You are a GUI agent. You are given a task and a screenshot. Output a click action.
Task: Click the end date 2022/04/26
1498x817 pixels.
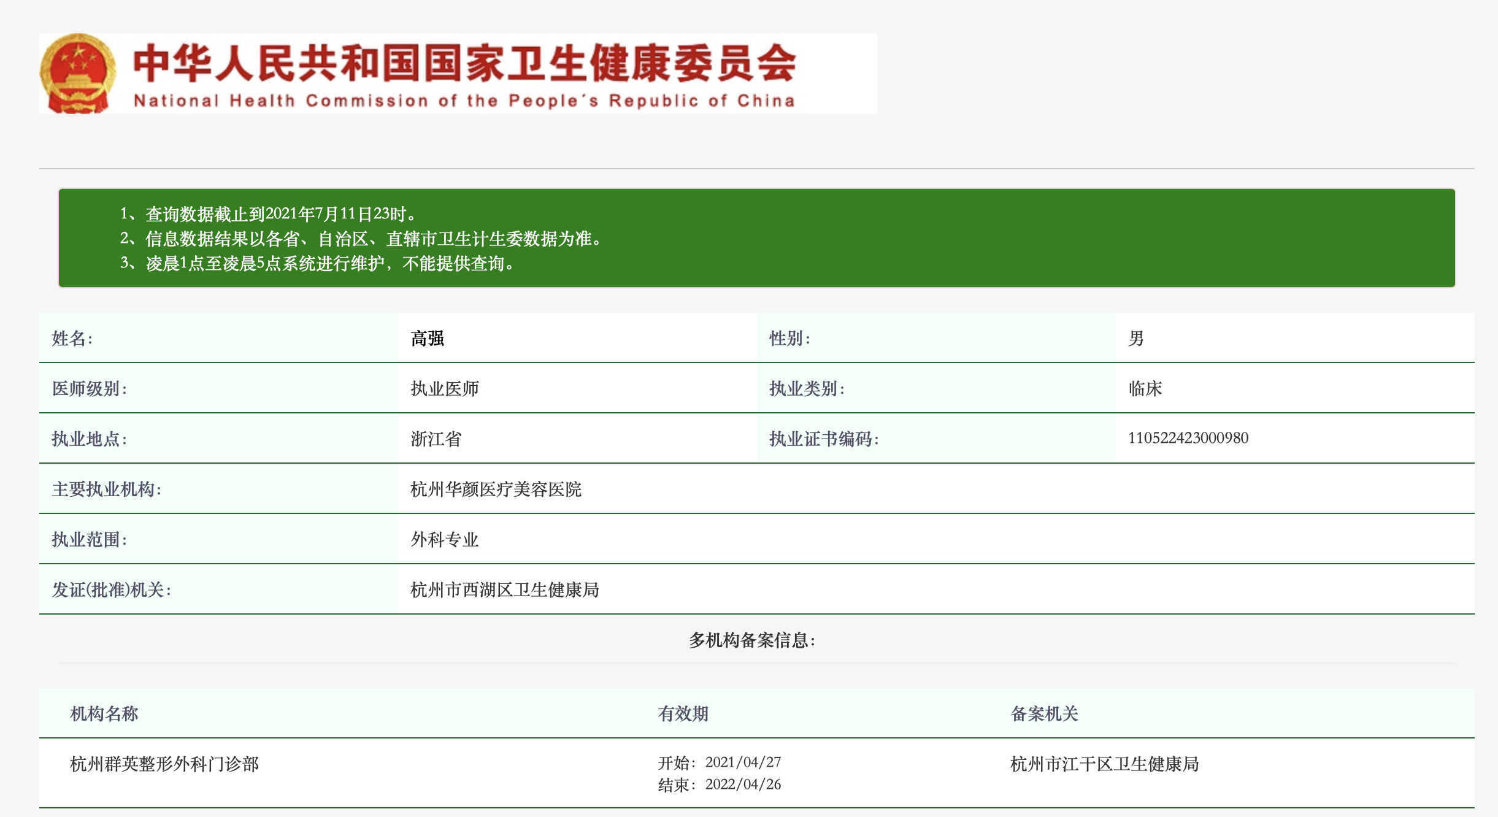pyautogui.click(x=743, y=784)
